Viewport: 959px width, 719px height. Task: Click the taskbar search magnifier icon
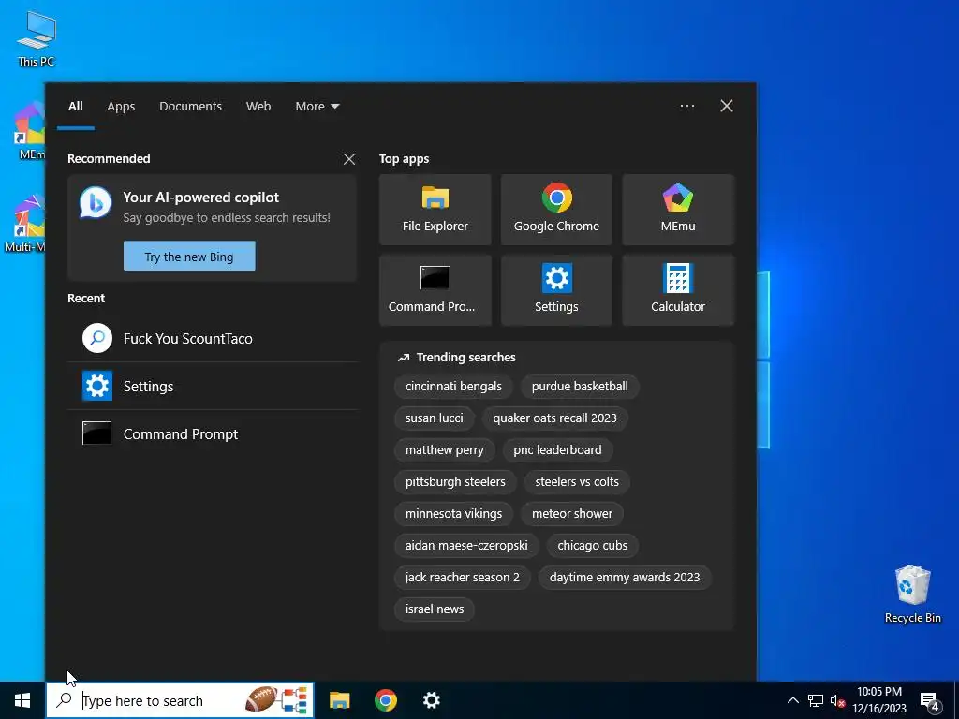(x=65, y=700)
